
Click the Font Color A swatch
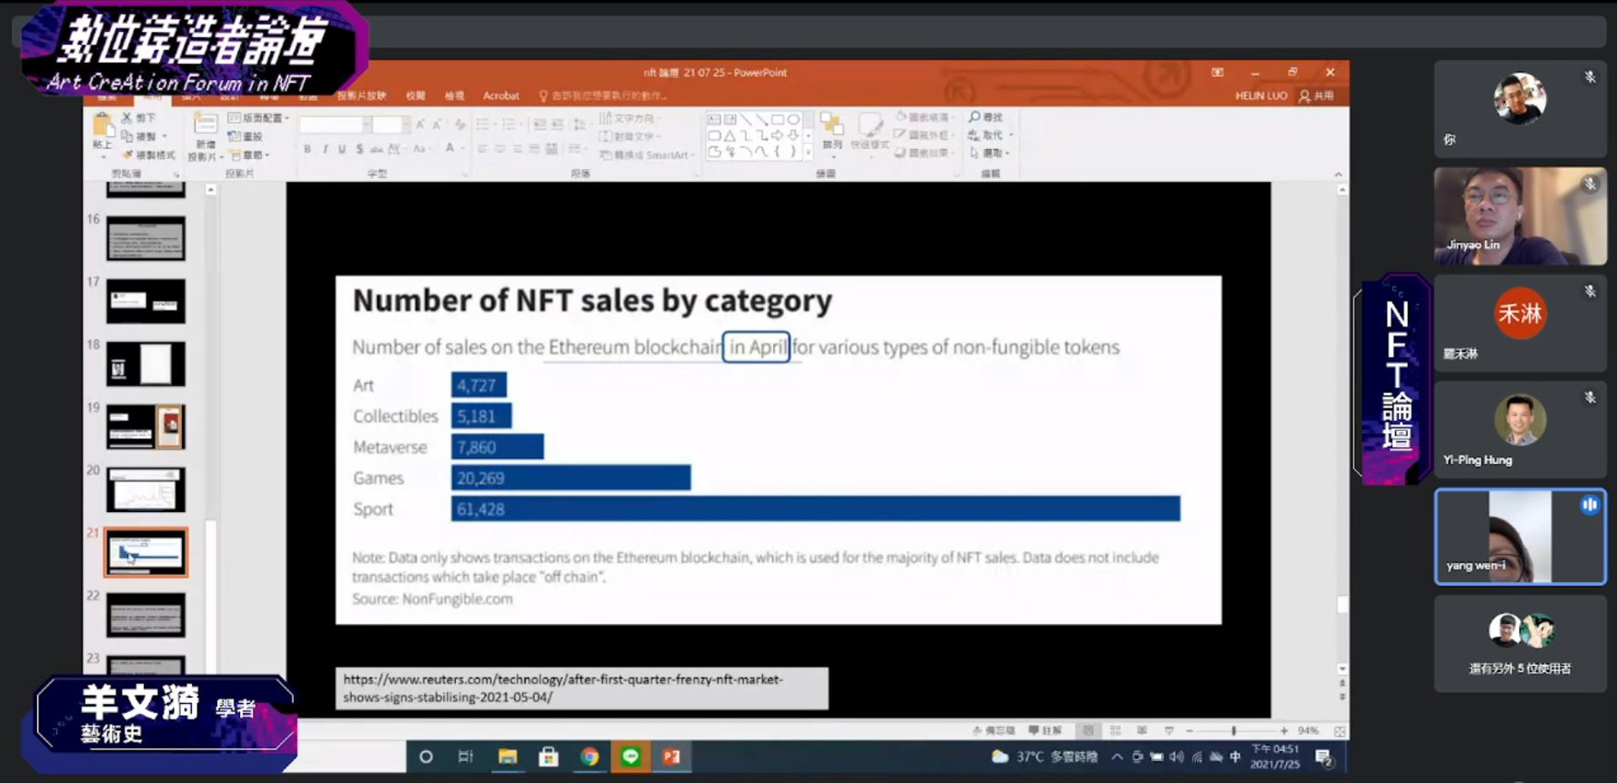pos(450,149)
